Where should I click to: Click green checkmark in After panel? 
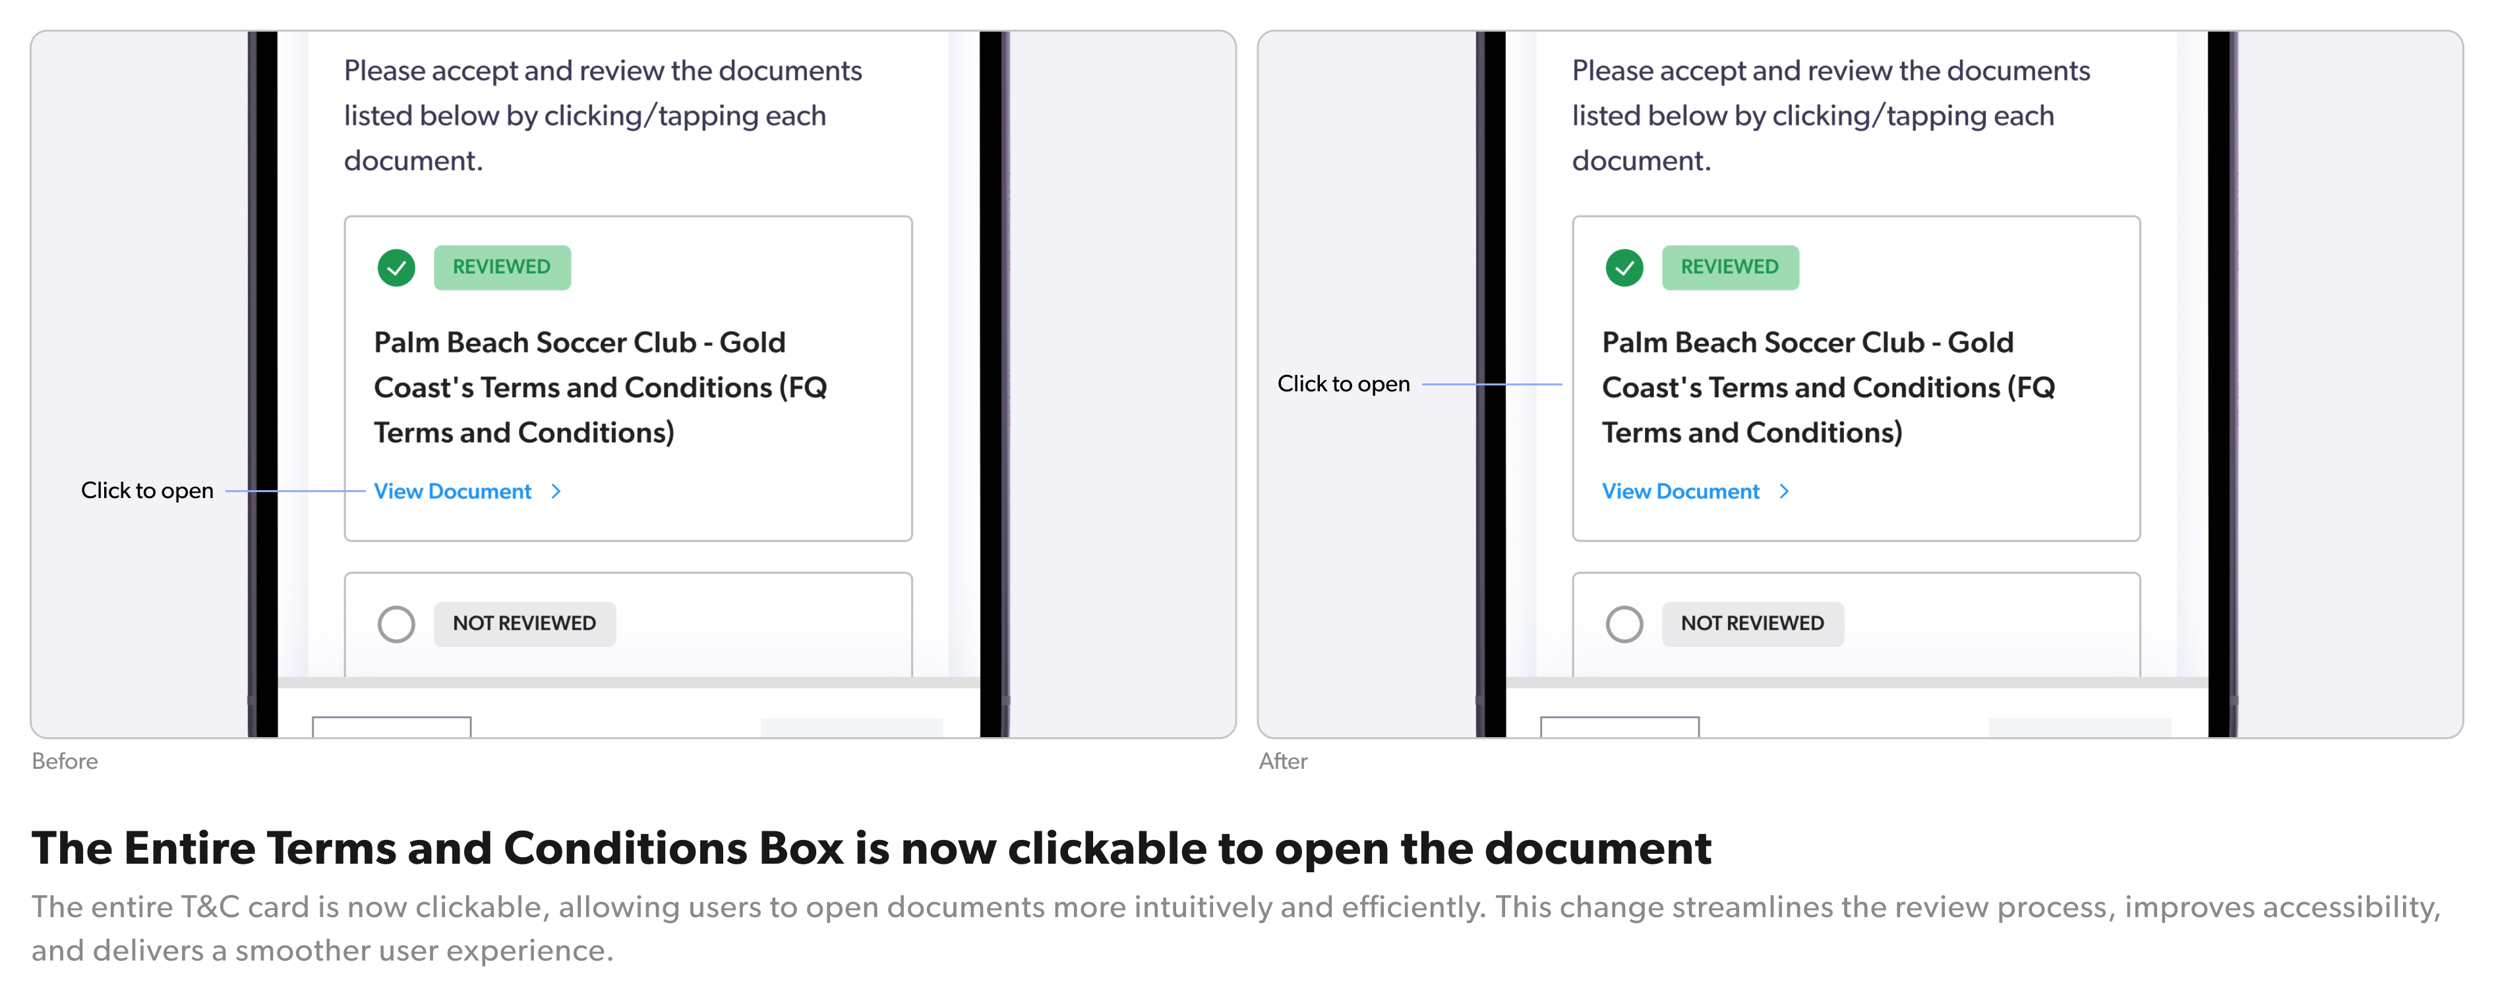pos(1624,268)
